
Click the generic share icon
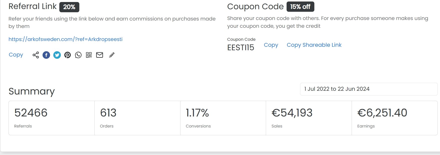point(36,55)
